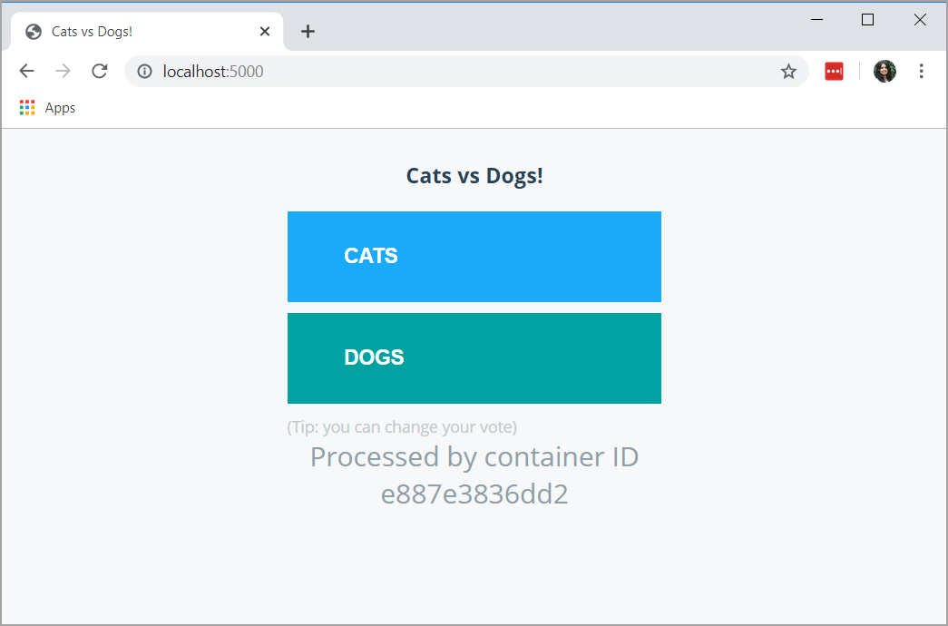
Task: Click the Cats vs Dogs favicon in tab
Action: tap(33, 31)
